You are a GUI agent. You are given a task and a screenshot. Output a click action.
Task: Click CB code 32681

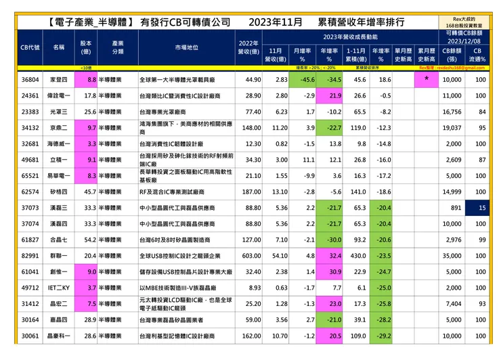click(x=30, y=143)
